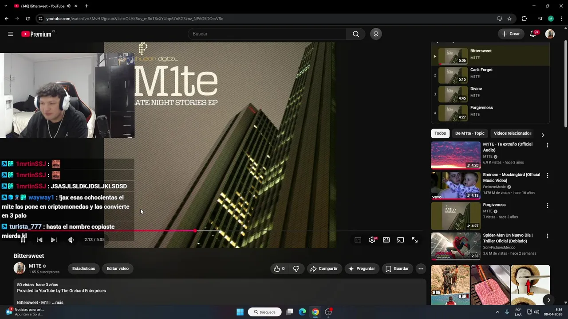Open more actions ellipsis under video
Viewport: 568px width, 319px height.
pyautogui.click(x=421, y=268)
